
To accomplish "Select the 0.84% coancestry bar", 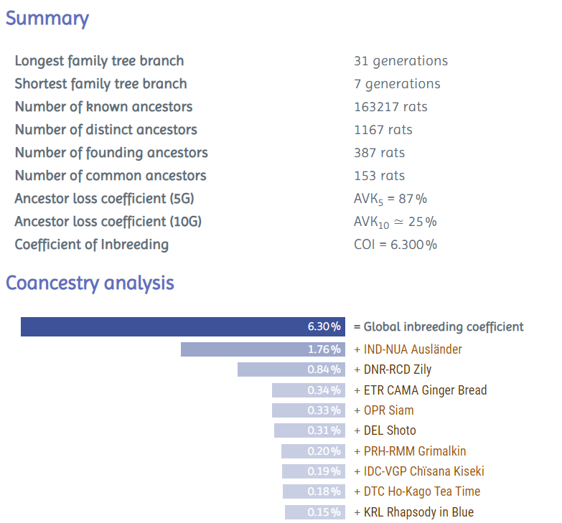I will tap(291, 369).
